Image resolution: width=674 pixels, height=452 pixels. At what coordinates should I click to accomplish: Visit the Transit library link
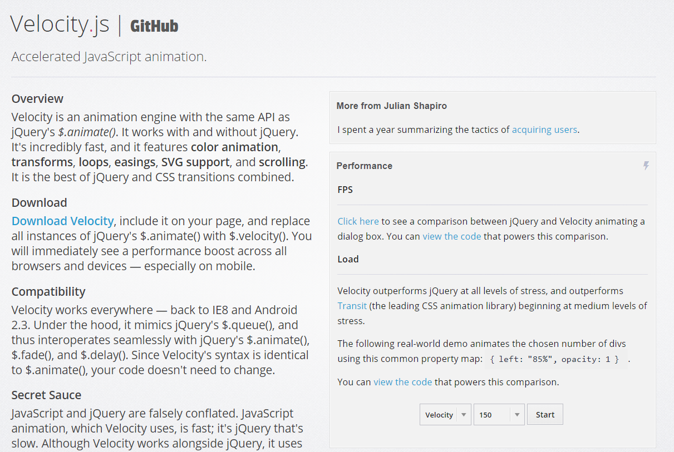[352, 306]
